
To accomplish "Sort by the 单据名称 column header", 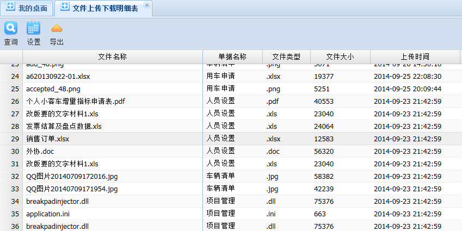I will (x=232, y=57).
